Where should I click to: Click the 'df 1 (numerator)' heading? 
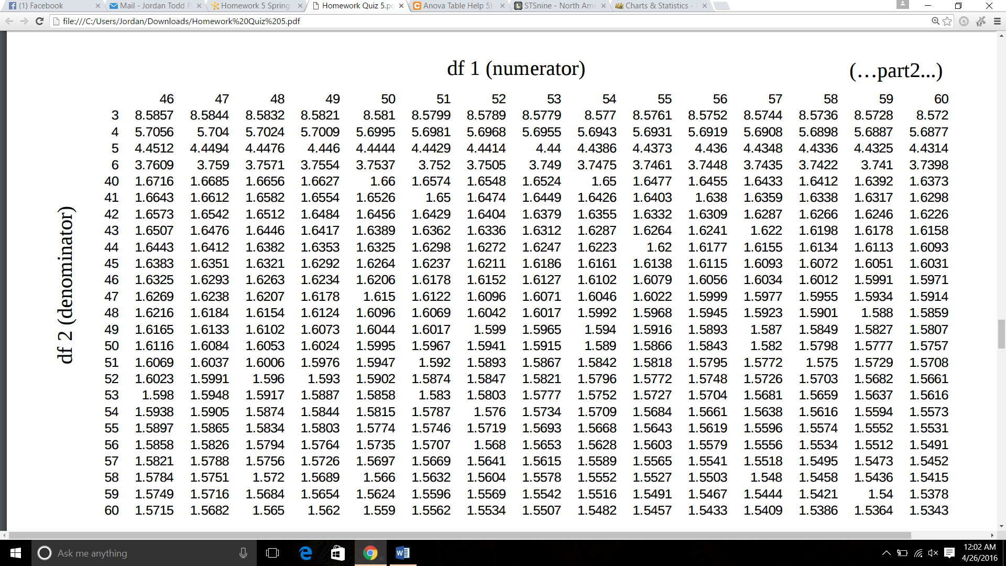tap(516, 69)
